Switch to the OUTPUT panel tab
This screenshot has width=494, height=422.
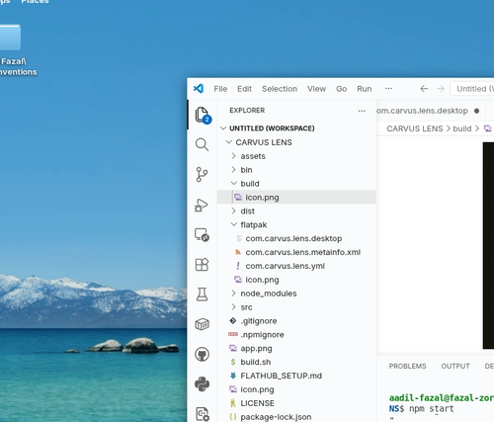coord(455,366)
